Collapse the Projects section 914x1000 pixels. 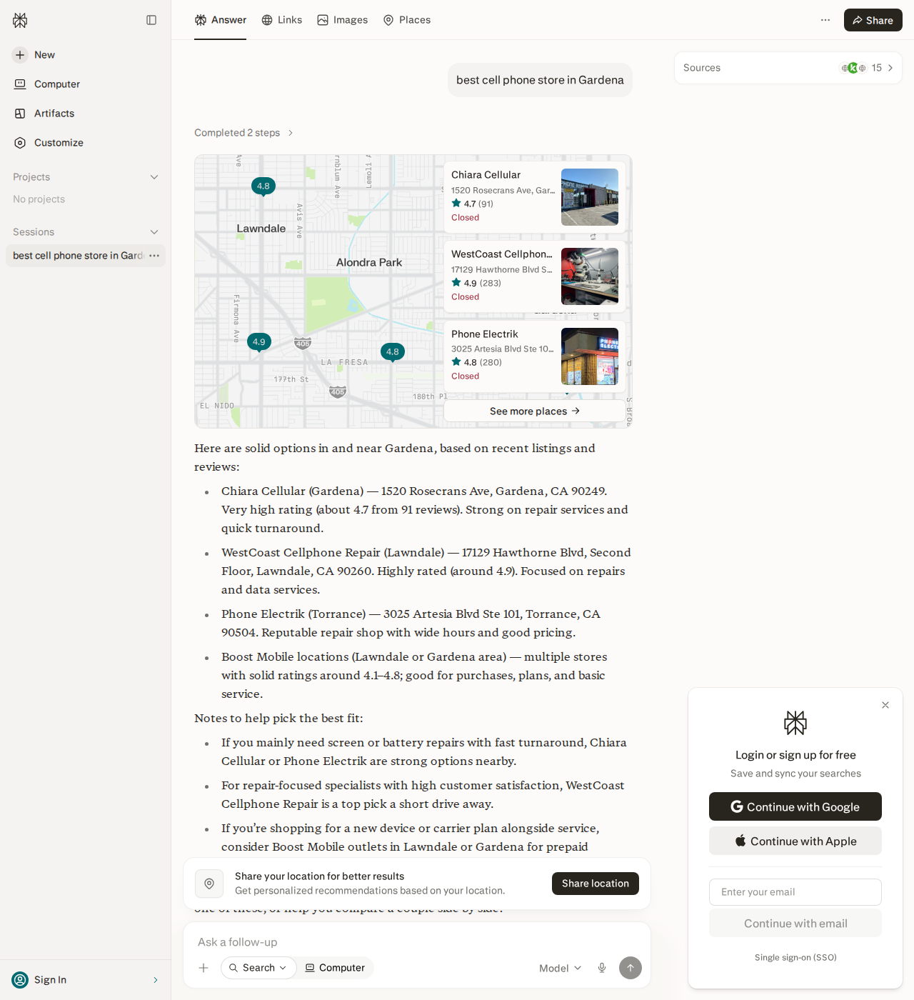click(x=154, y=177)
